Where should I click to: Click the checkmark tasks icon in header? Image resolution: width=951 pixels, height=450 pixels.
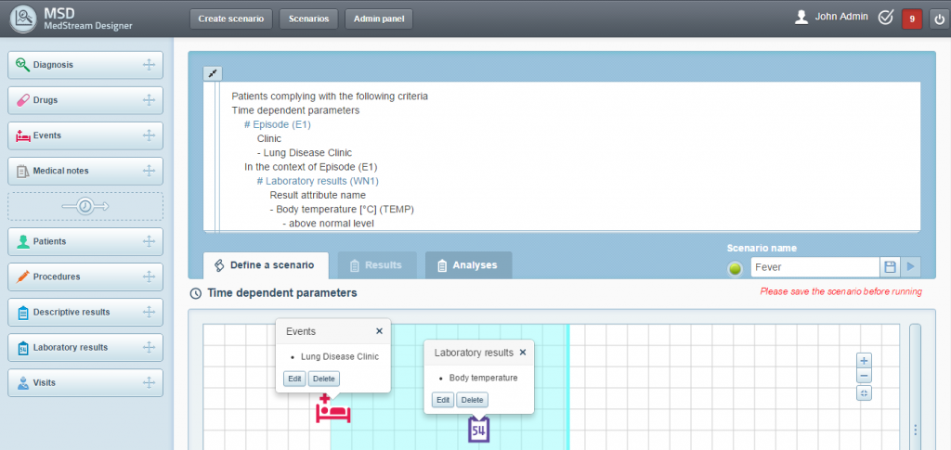[885, 18]
